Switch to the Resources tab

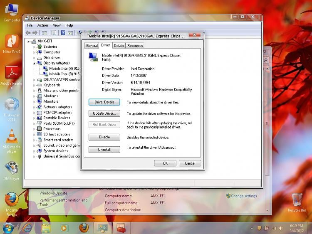click(x=135, y=46)
